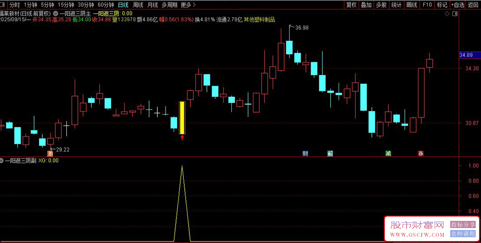The image size is (481, 243).
Task: Open the 多周期 multi-period view
Action: 169,5
